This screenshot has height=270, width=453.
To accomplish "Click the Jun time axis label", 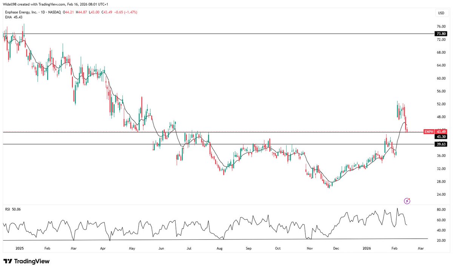I will pos(161,249).
